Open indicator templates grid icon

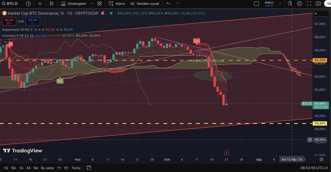pos(100,4)
